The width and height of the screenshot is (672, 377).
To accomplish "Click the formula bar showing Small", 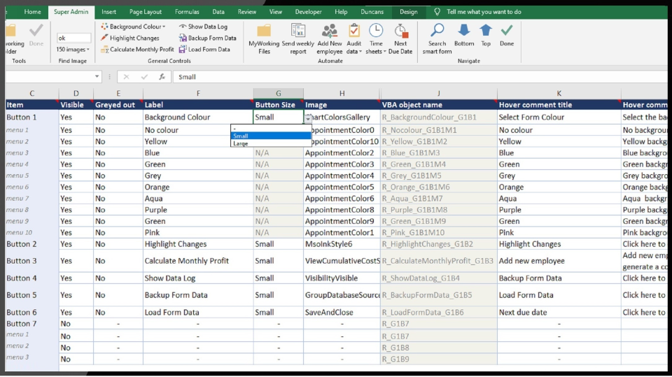I will pos(420,77).
